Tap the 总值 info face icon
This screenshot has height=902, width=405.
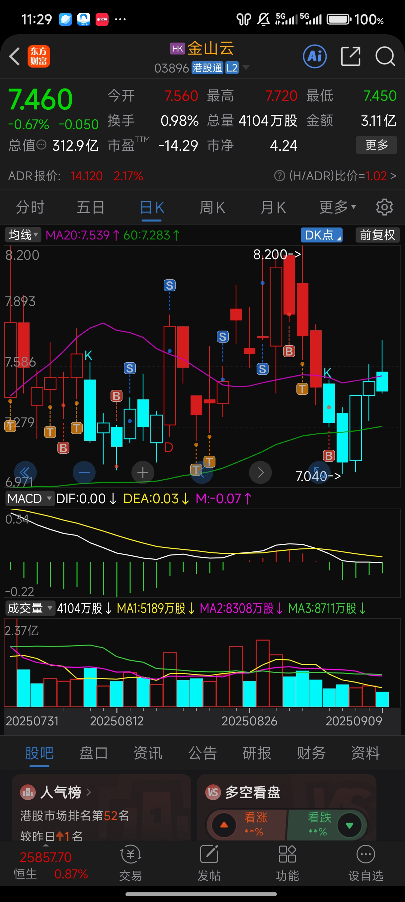tap(41, 145)
